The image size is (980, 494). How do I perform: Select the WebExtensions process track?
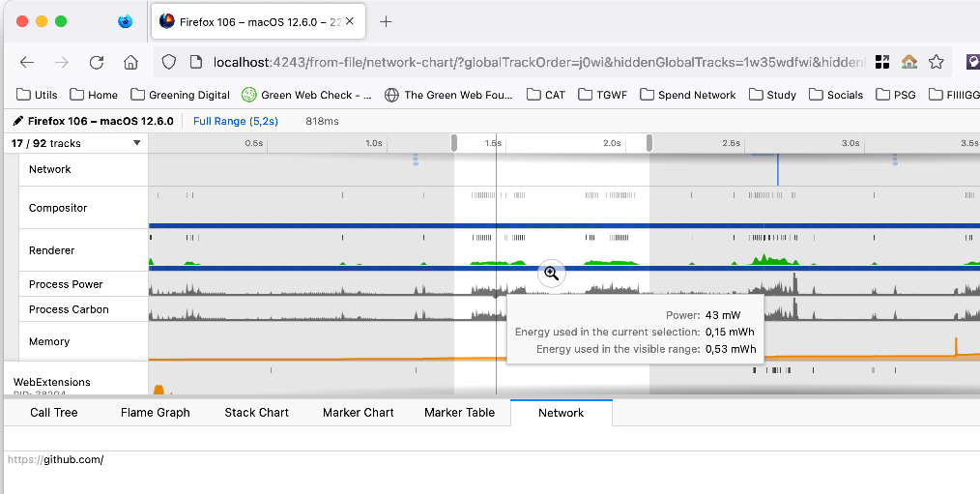click(52, 382)
